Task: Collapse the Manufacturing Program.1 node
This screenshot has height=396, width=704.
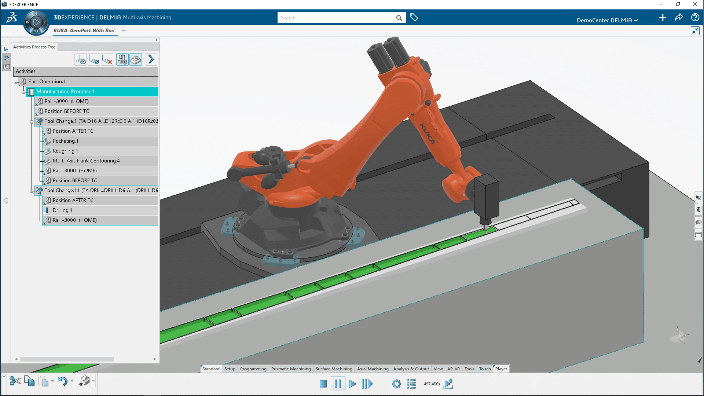Action: (24, 92)
